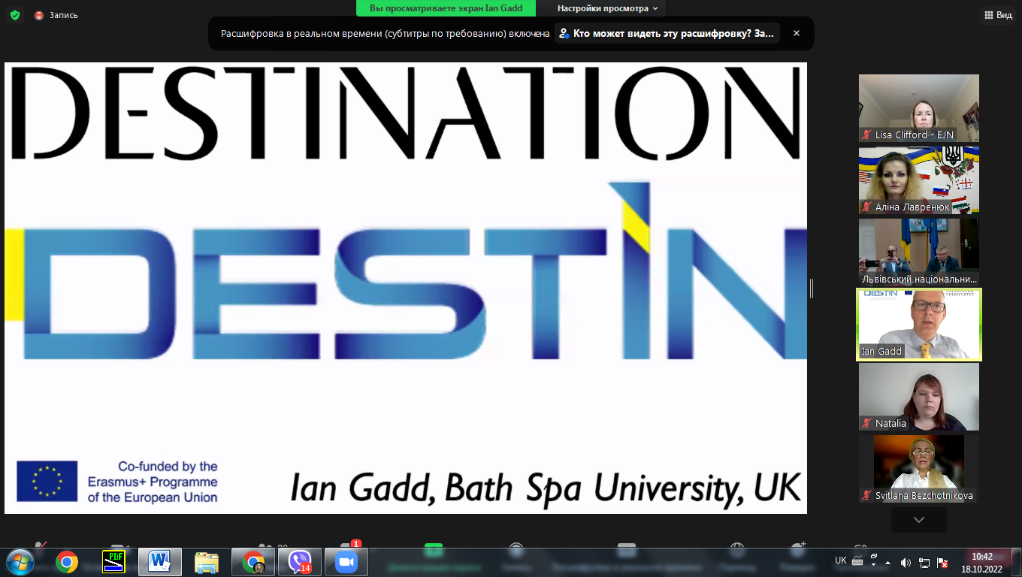The height and width of the screenshot is (577, 1022).
Task: Open the Вид layout view button
Action: coord(998,15)
